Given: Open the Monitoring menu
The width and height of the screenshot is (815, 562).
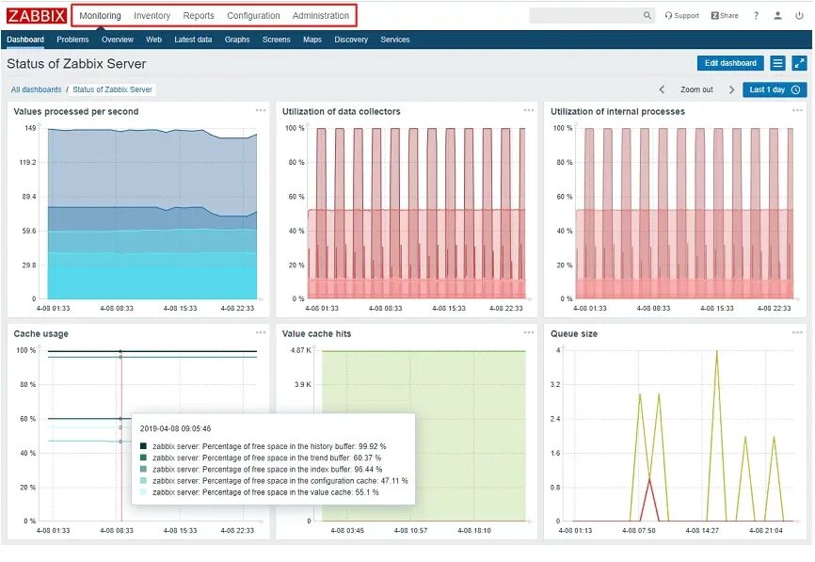Looking at the screenshot, I should pos(100,16).
